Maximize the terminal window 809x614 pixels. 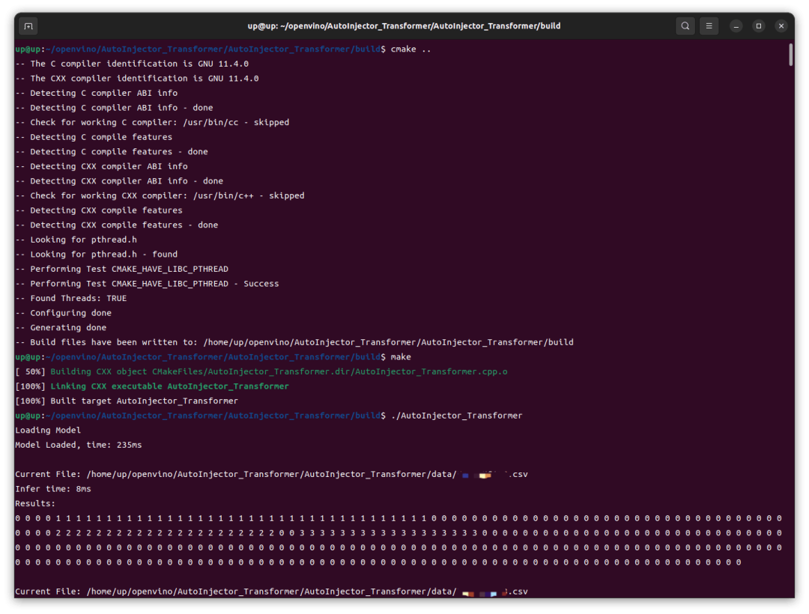(758, 26)
